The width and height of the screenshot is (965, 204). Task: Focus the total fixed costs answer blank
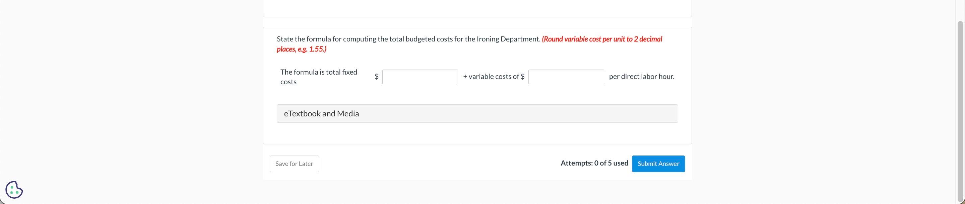point(420,76)
